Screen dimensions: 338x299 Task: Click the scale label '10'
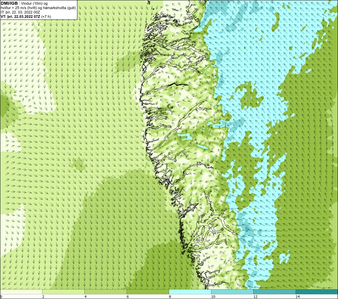tap(213, 297)
